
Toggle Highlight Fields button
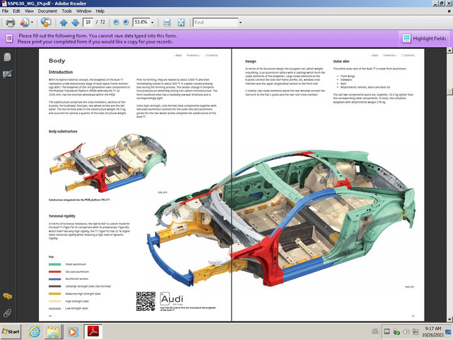tap(424, 38)
